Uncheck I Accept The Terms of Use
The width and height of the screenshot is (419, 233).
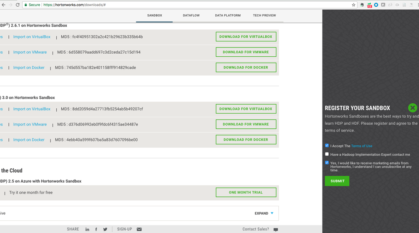327,146
